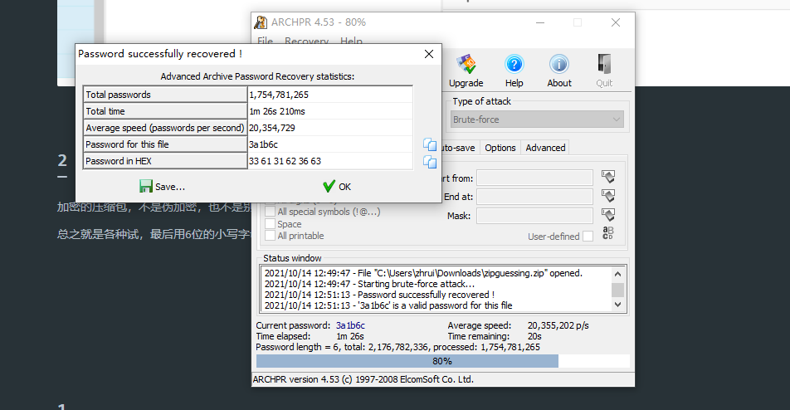Close the ARCHPR window
The height and width of the screenshot is (410, 790).
(x=616, y=22)
